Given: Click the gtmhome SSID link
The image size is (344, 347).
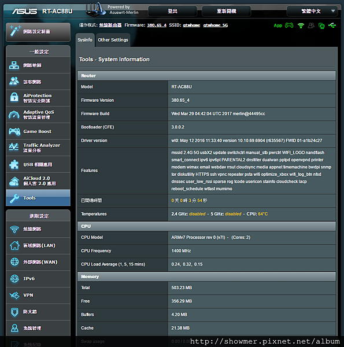Looking at the screenshot, I should point(191,25).
